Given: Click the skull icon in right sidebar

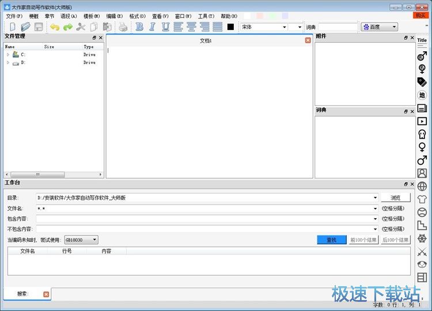Looking at the screenshot, I should (422, 134).
